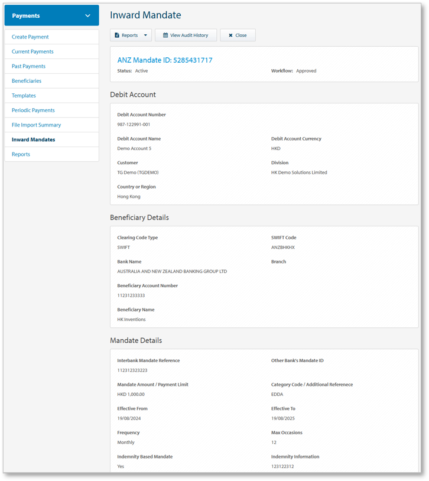The image size is (429, 481).
Task: Click the ANZ Mandate ID 5285431717 heading
Action: pyautogui.click(x=165, y=60)
